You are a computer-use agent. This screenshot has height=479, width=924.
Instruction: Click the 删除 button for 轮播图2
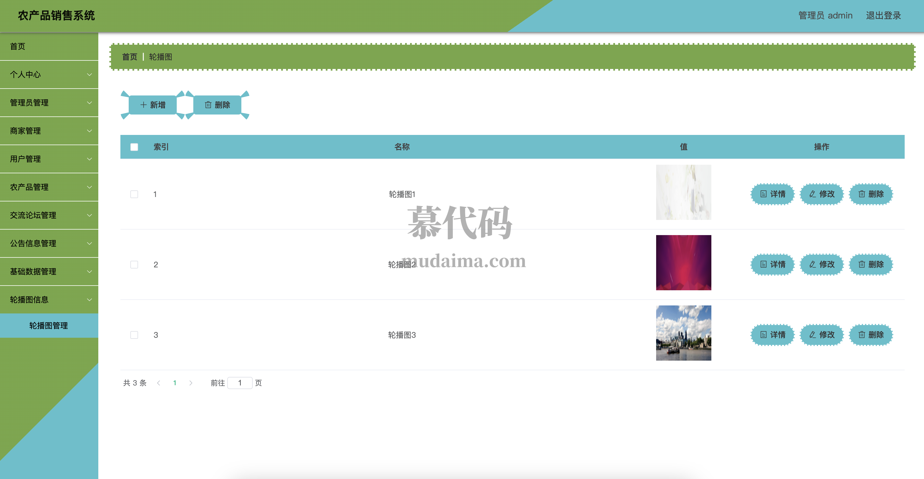pyautogui.click(x=870, y=264)
